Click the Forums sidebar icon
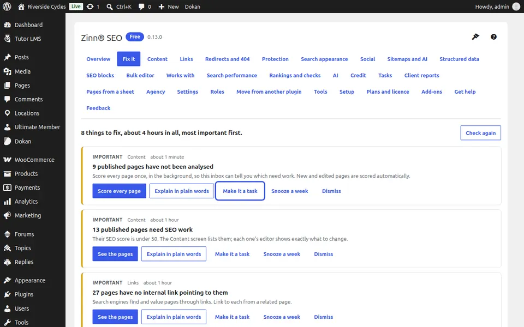 [7, 234]
